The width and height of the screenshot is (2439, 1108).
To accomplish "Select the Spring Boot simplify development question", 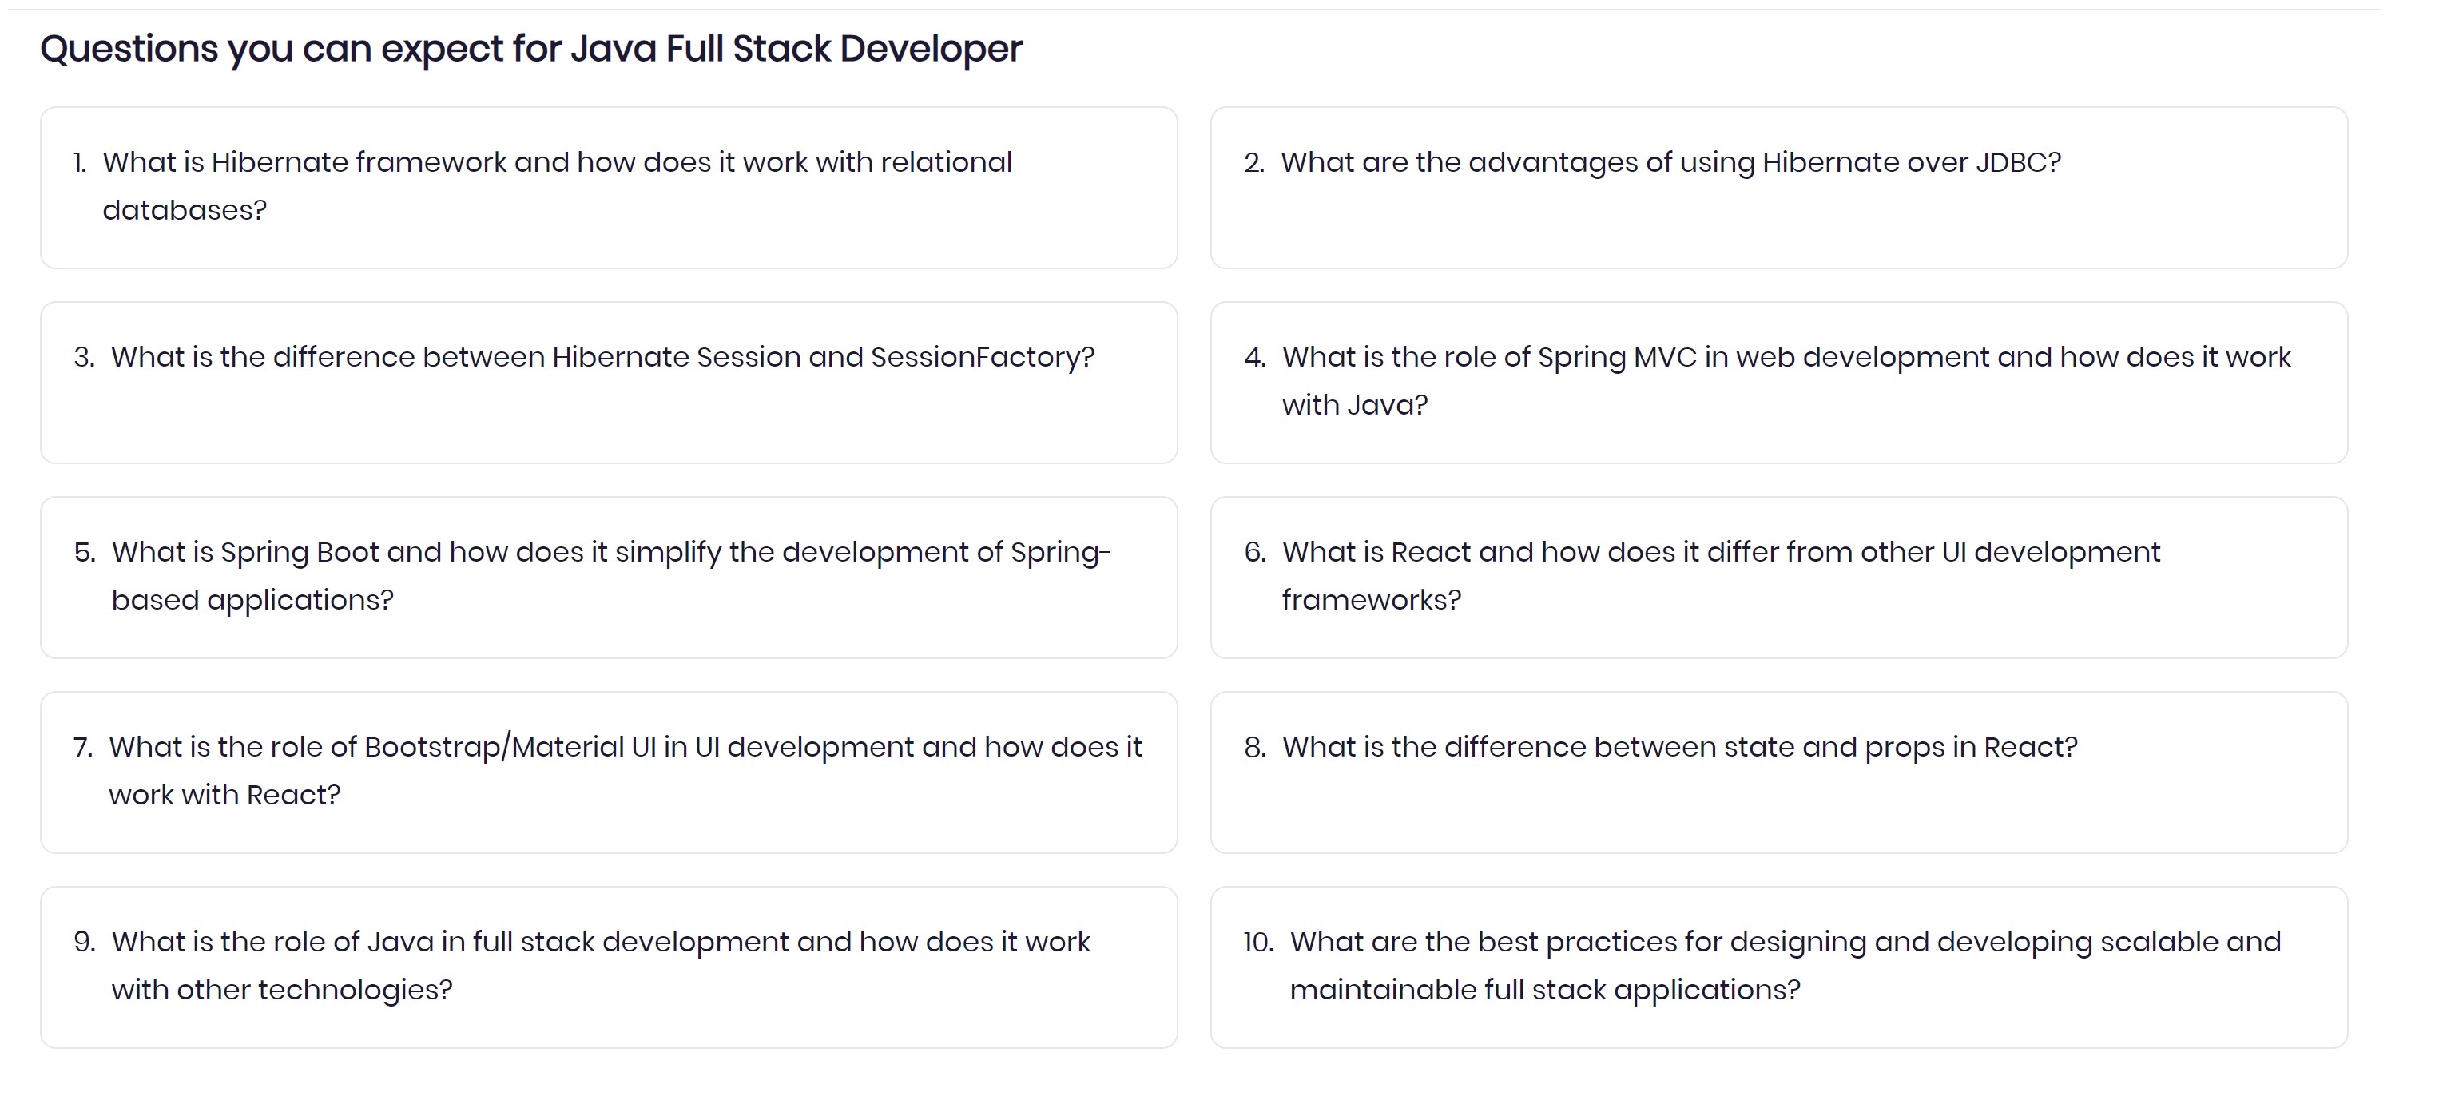I will [609, 578].
